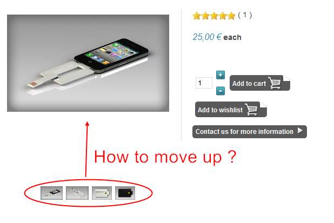Select the second thumbnail of the USB card

77,193
